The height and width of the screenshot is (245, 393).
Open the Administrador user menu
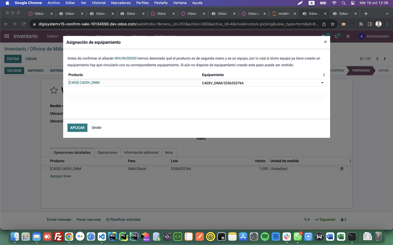point(373,36)
